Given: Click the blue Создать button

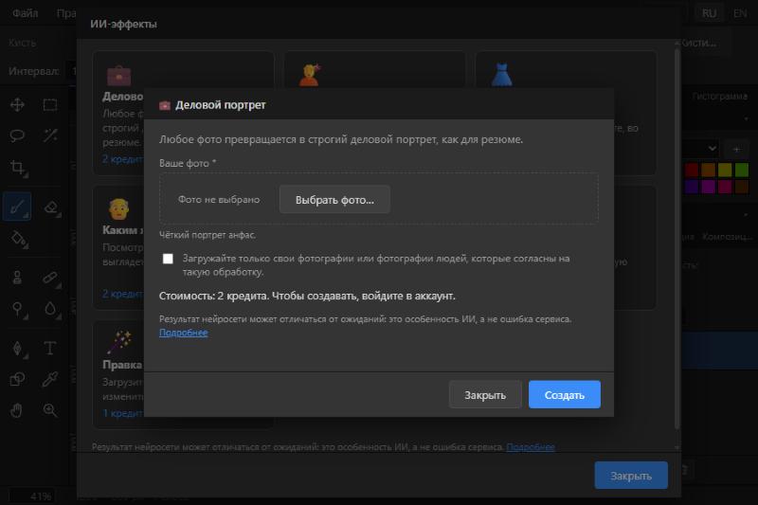Looking at the screenshot, I should (x=564, y=395).
